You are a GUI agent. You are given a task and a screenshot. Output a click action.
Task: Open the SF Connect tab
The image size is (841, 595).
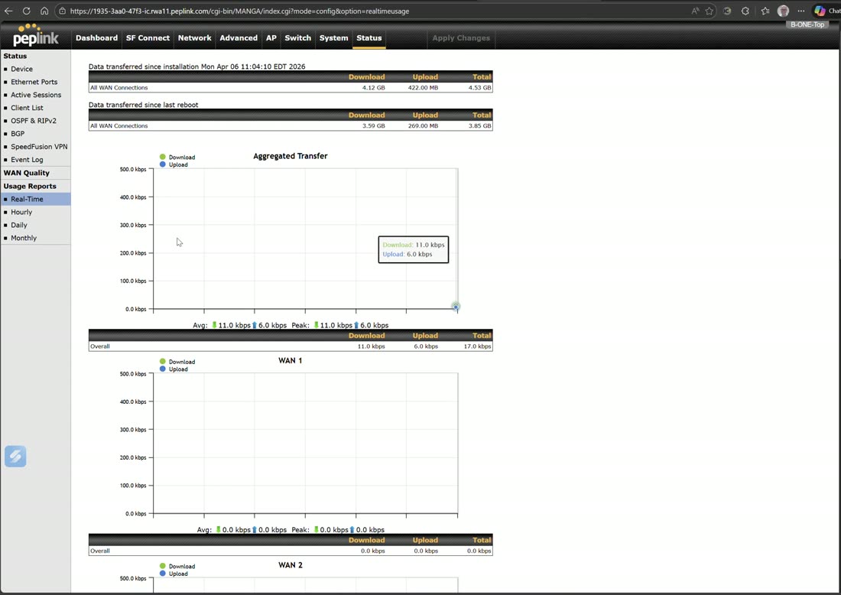pyautogui.click(x=148, y=38)
